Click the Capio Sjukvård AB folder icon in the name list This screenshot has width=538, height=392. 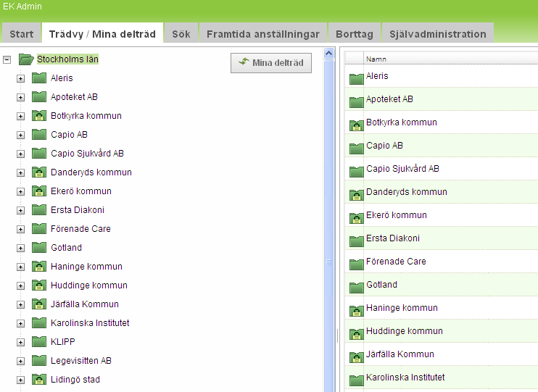357,172
